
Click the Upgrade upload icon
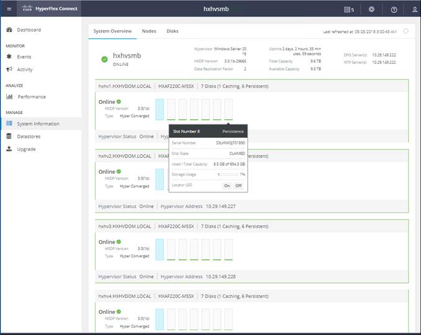pos(9,149)
